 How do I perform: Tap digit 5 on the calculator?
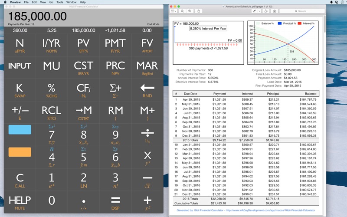tap(83, 158)
